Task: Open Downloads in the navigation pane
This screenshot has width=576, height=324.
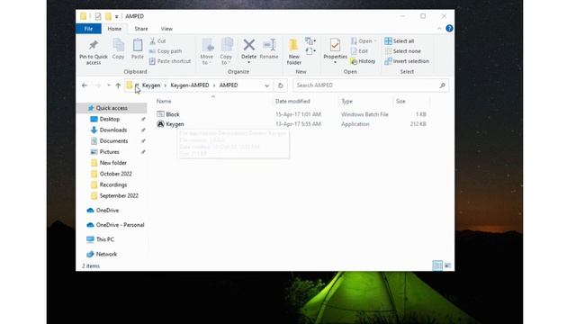Action: 112,130
